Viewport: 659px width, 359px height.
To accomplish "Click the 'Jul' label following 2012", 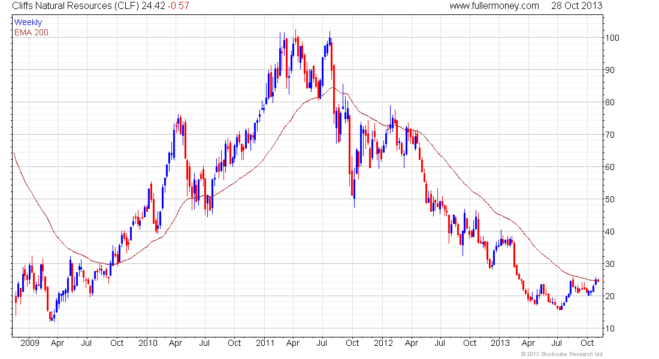I will tap(440, 343).
